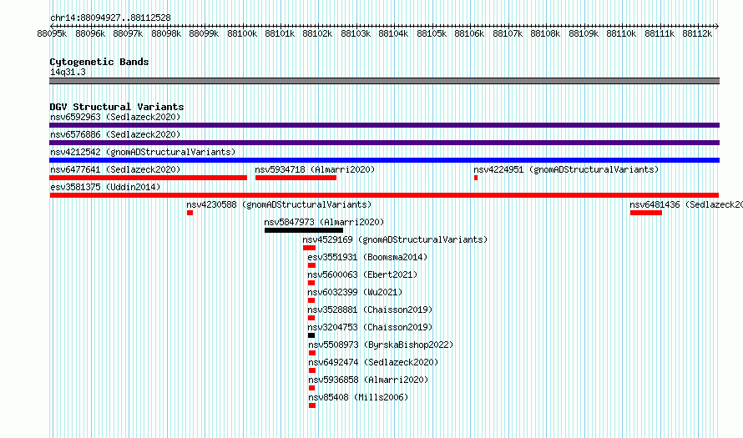Click nsv4230588 (gnomADStructuralVariants) label
Screen dimensions: 743x438
279,204
